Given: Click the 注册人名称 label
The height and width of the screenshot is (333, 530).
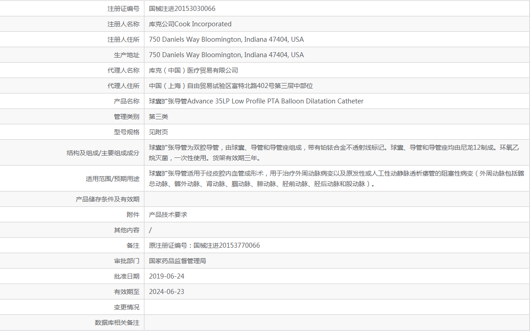Looking at the screenshot, I should [x=124, y=24].
